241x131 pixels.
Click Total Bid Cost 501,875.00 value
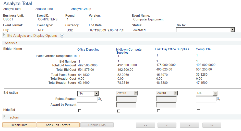point(86,70)
